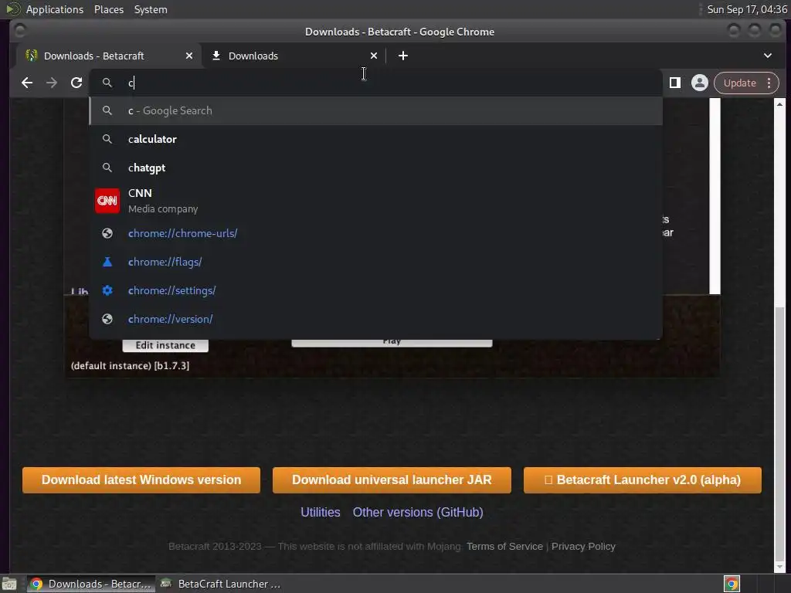Viewport: 791px width, 593px height.
Task: Click the Edit instance button
Action: click(165, 345)
